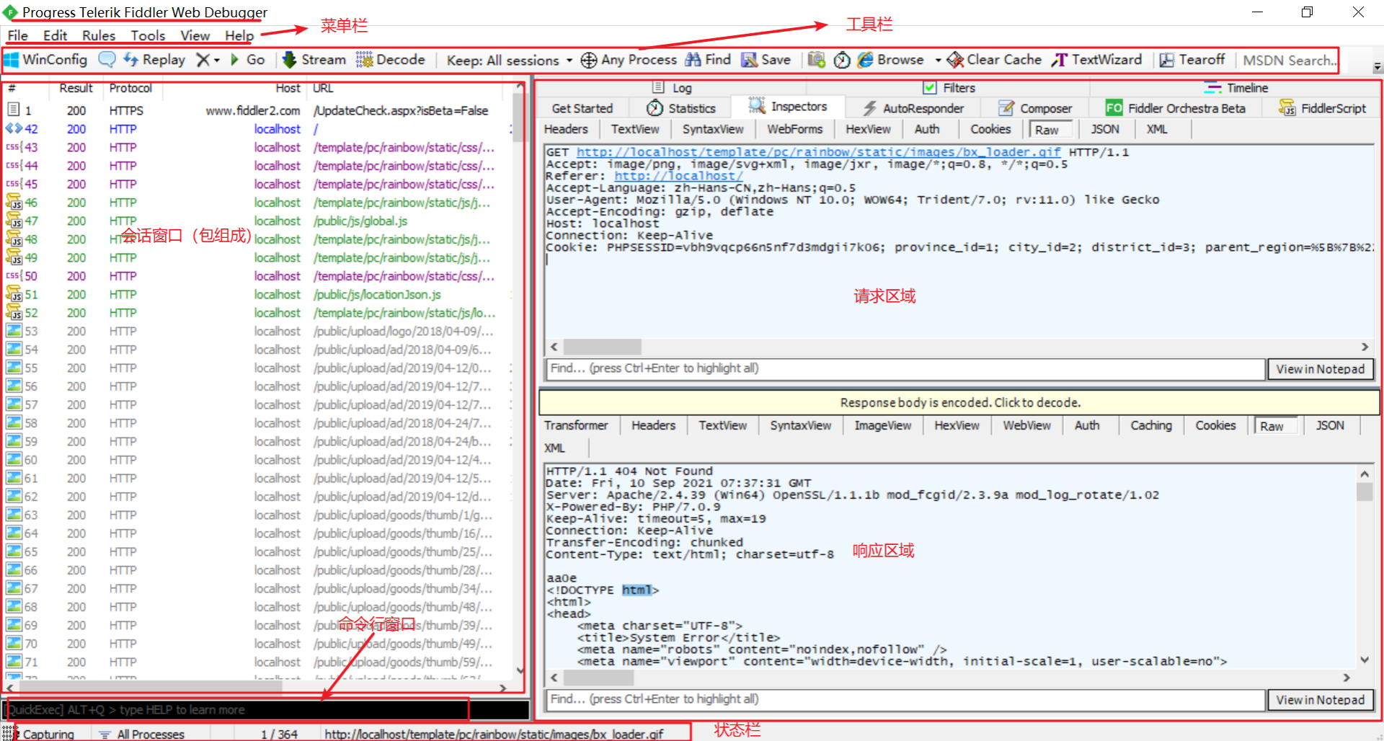
Task: Switch to the Log tab
Action: coord(673,88)
